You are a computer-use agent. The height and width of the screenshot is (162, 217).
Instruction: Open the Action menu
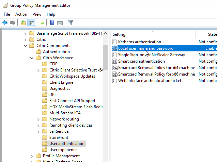pos(21,14)
